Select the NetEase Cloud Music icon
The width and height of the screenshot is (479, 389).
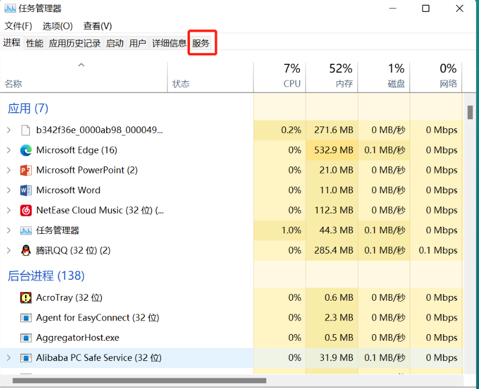[x=25, y=210]
